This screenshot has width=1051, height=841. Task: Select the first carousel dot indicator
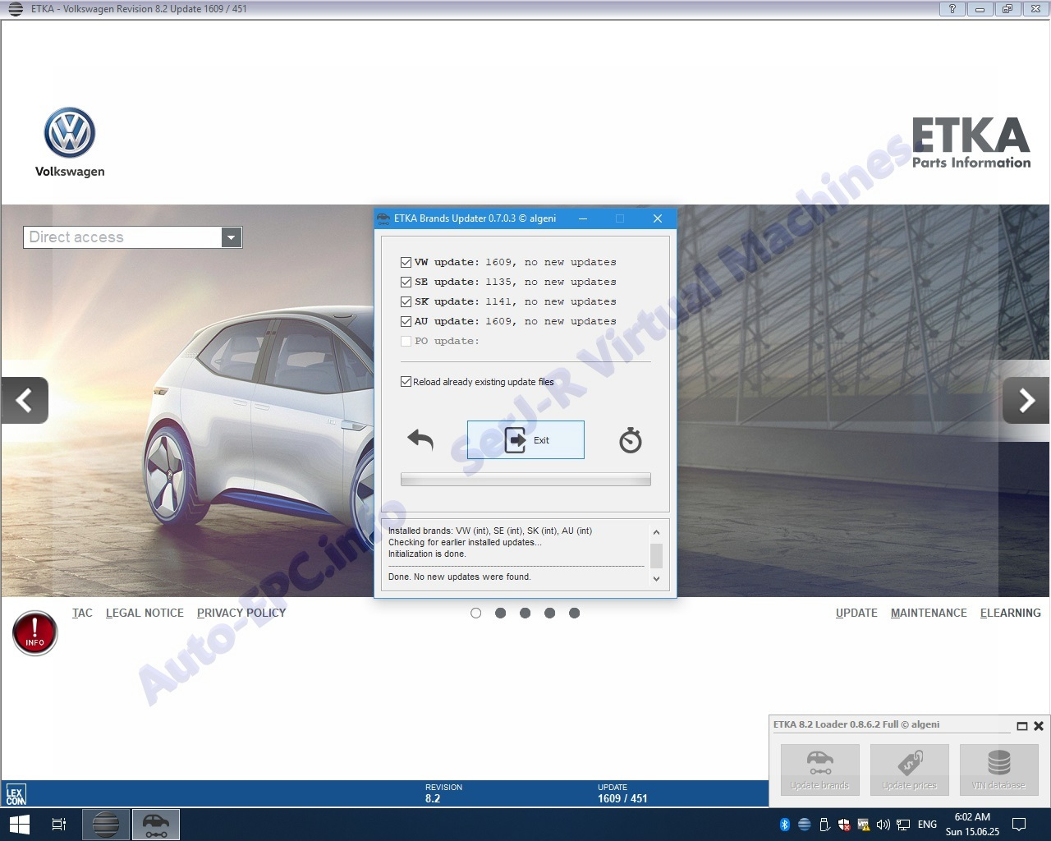[x=475, y=613]
